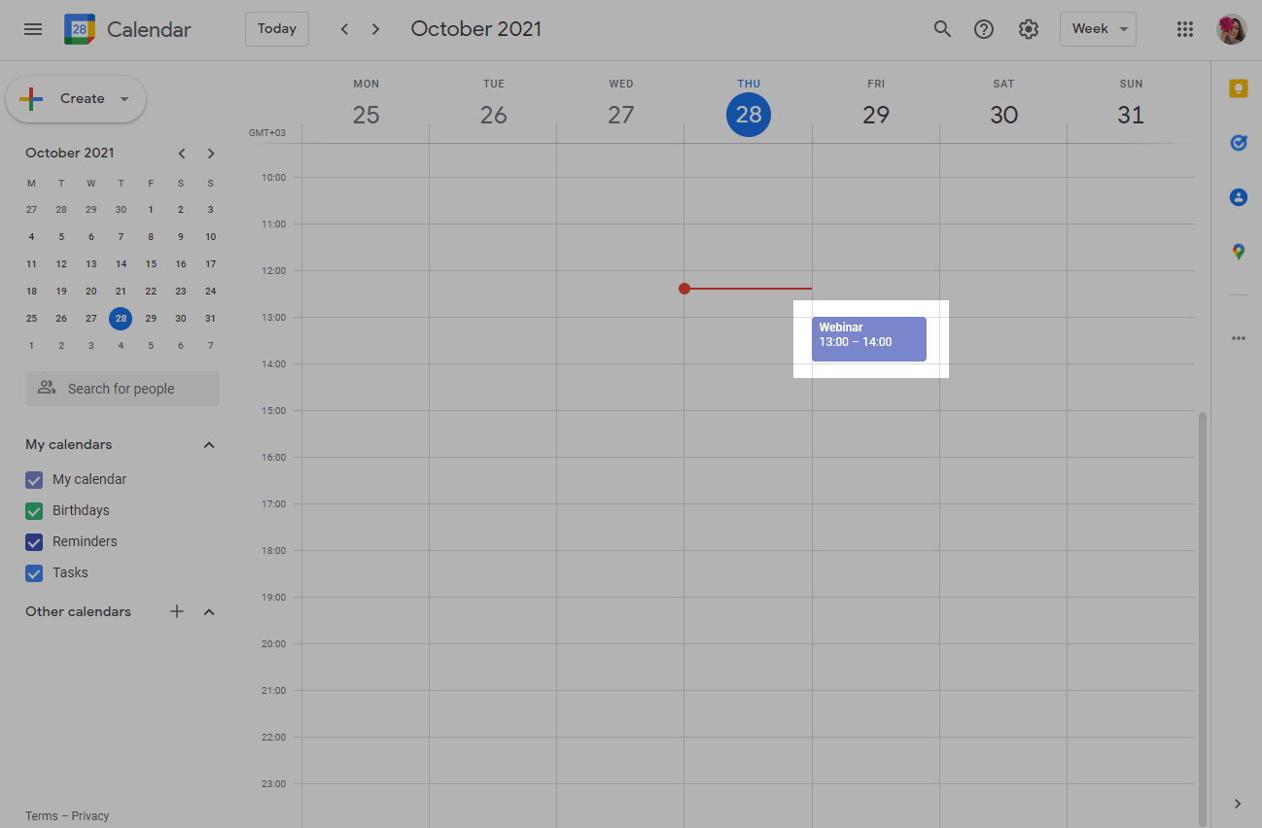Toggle the Birthdays calendar checkbox
Viewport: 1262px width, 828px height.
(x=34, y=511)
